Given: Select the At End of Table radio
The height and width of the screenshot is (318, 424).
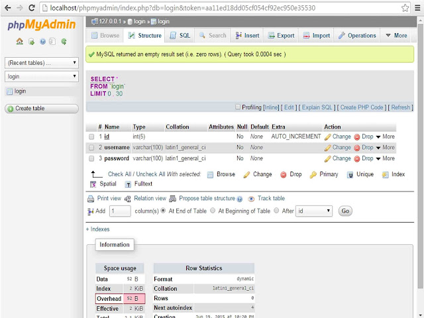Looking at the screenshot, I should pos(163,211).
